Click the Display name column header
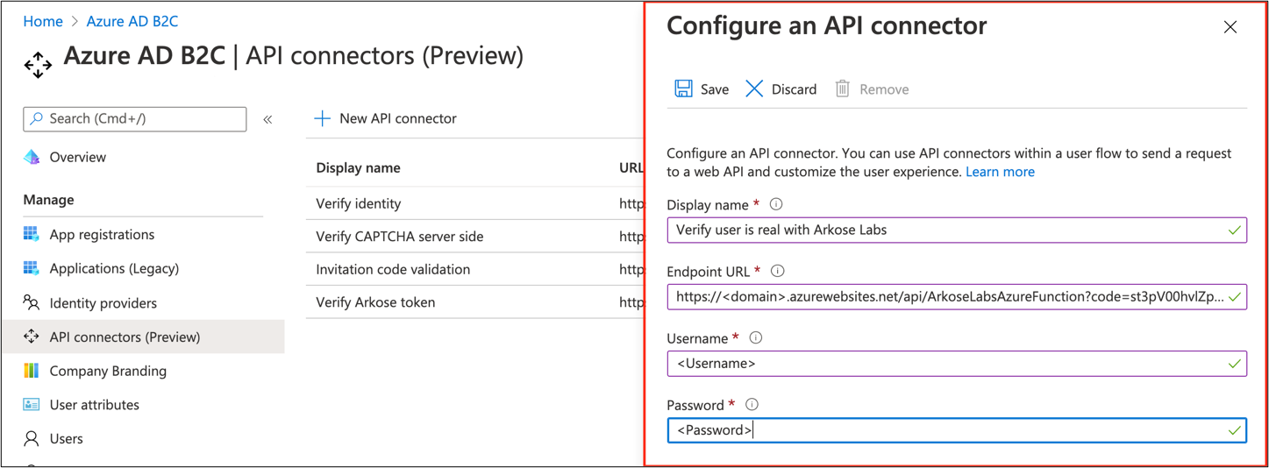The height and width of the screenshot is (468, 1269). point(358,167)
